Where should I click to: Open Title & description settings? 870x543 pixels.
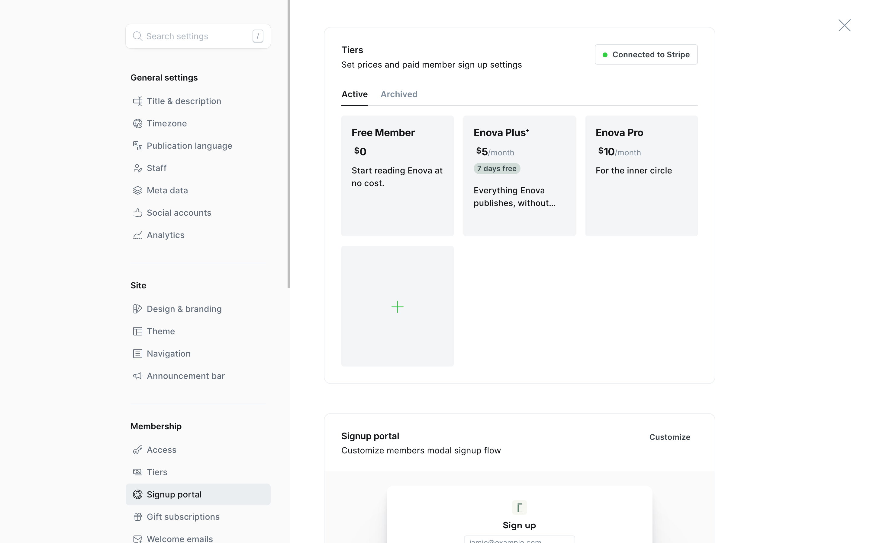pyautogui.click(x=198, y=101)
